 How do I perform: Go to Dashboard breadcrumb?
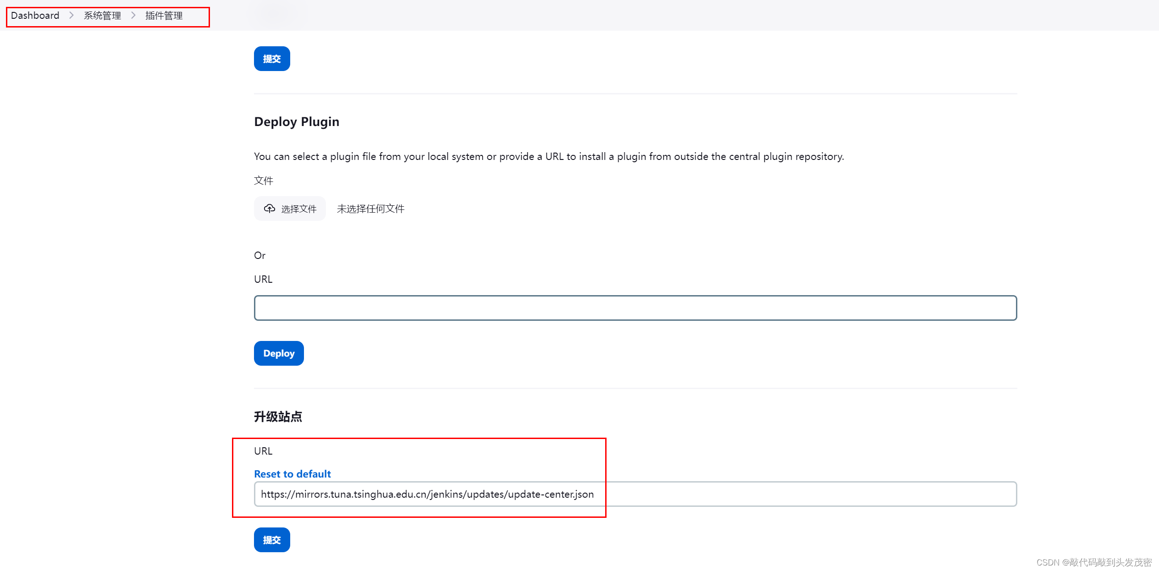35,16
